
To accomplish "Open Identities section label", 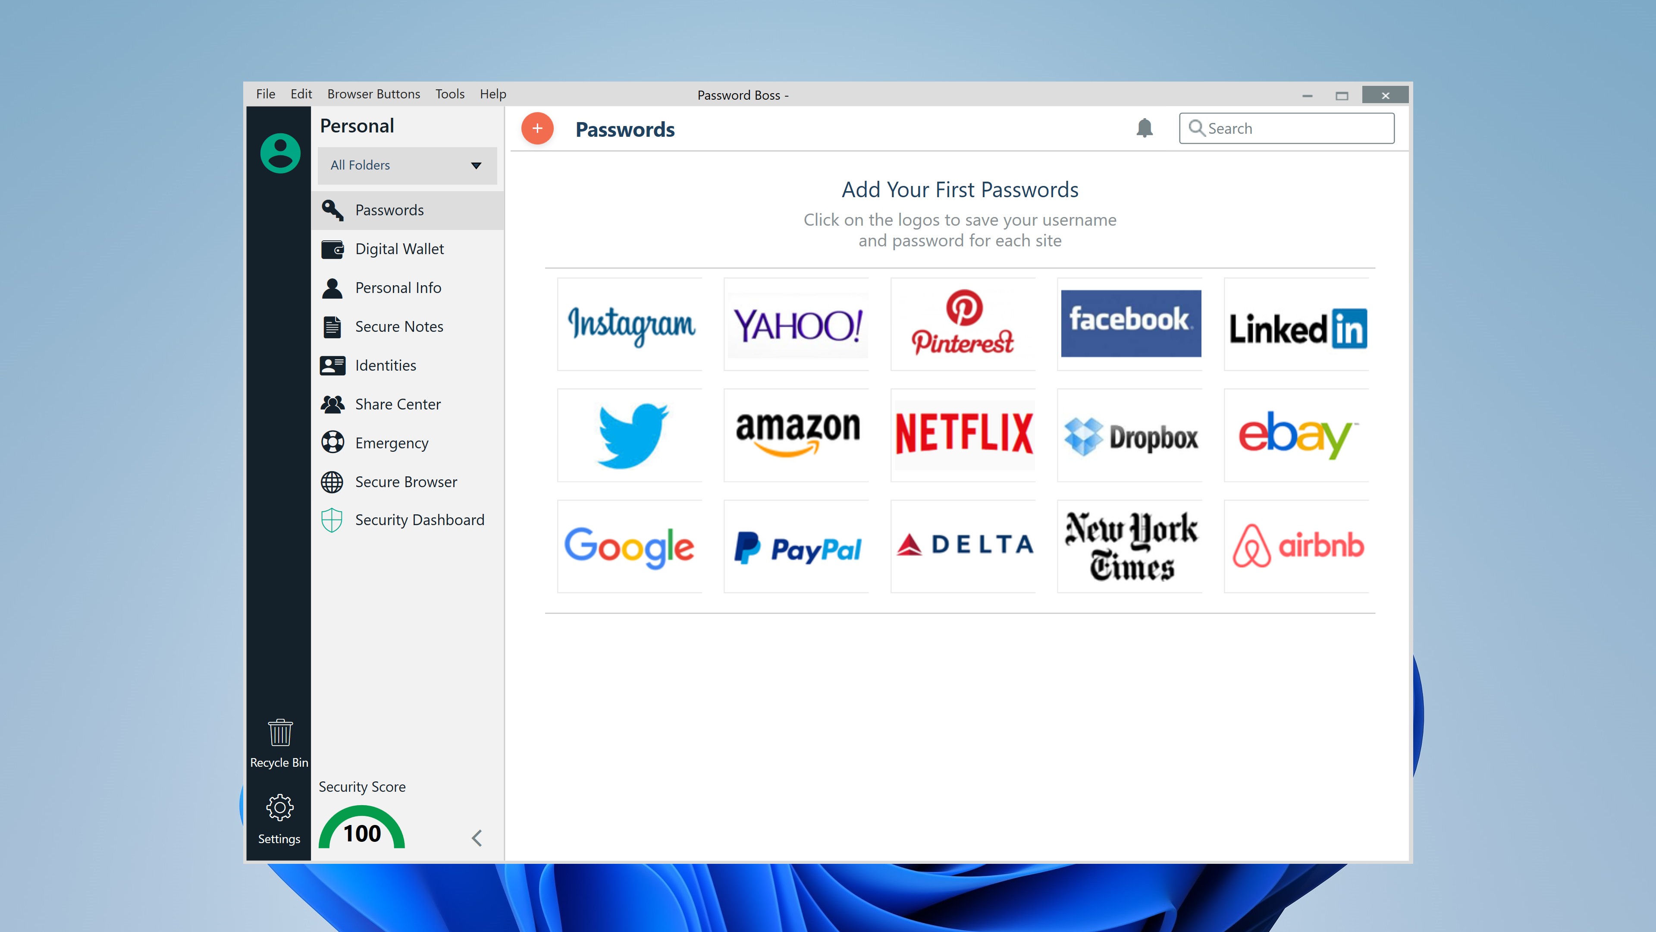I will pos(386,365).
